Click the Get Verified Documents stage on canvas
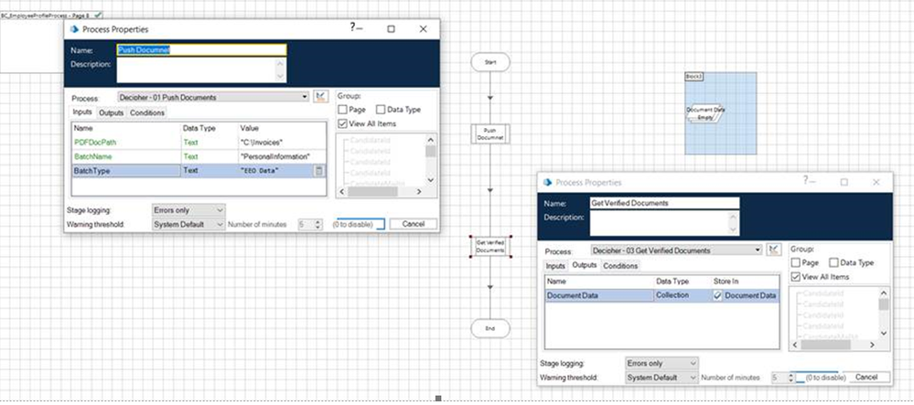 point(490,246)
